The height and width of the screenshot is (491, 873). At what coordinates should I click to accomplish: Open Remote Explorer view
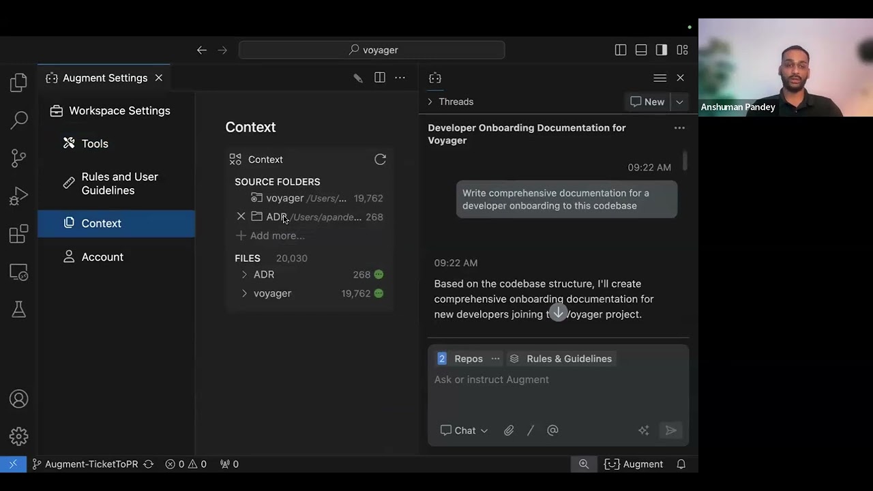[19, 272]
